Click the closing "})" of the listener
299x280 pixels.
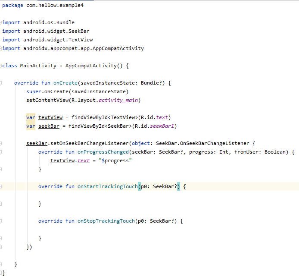point(29,247)
